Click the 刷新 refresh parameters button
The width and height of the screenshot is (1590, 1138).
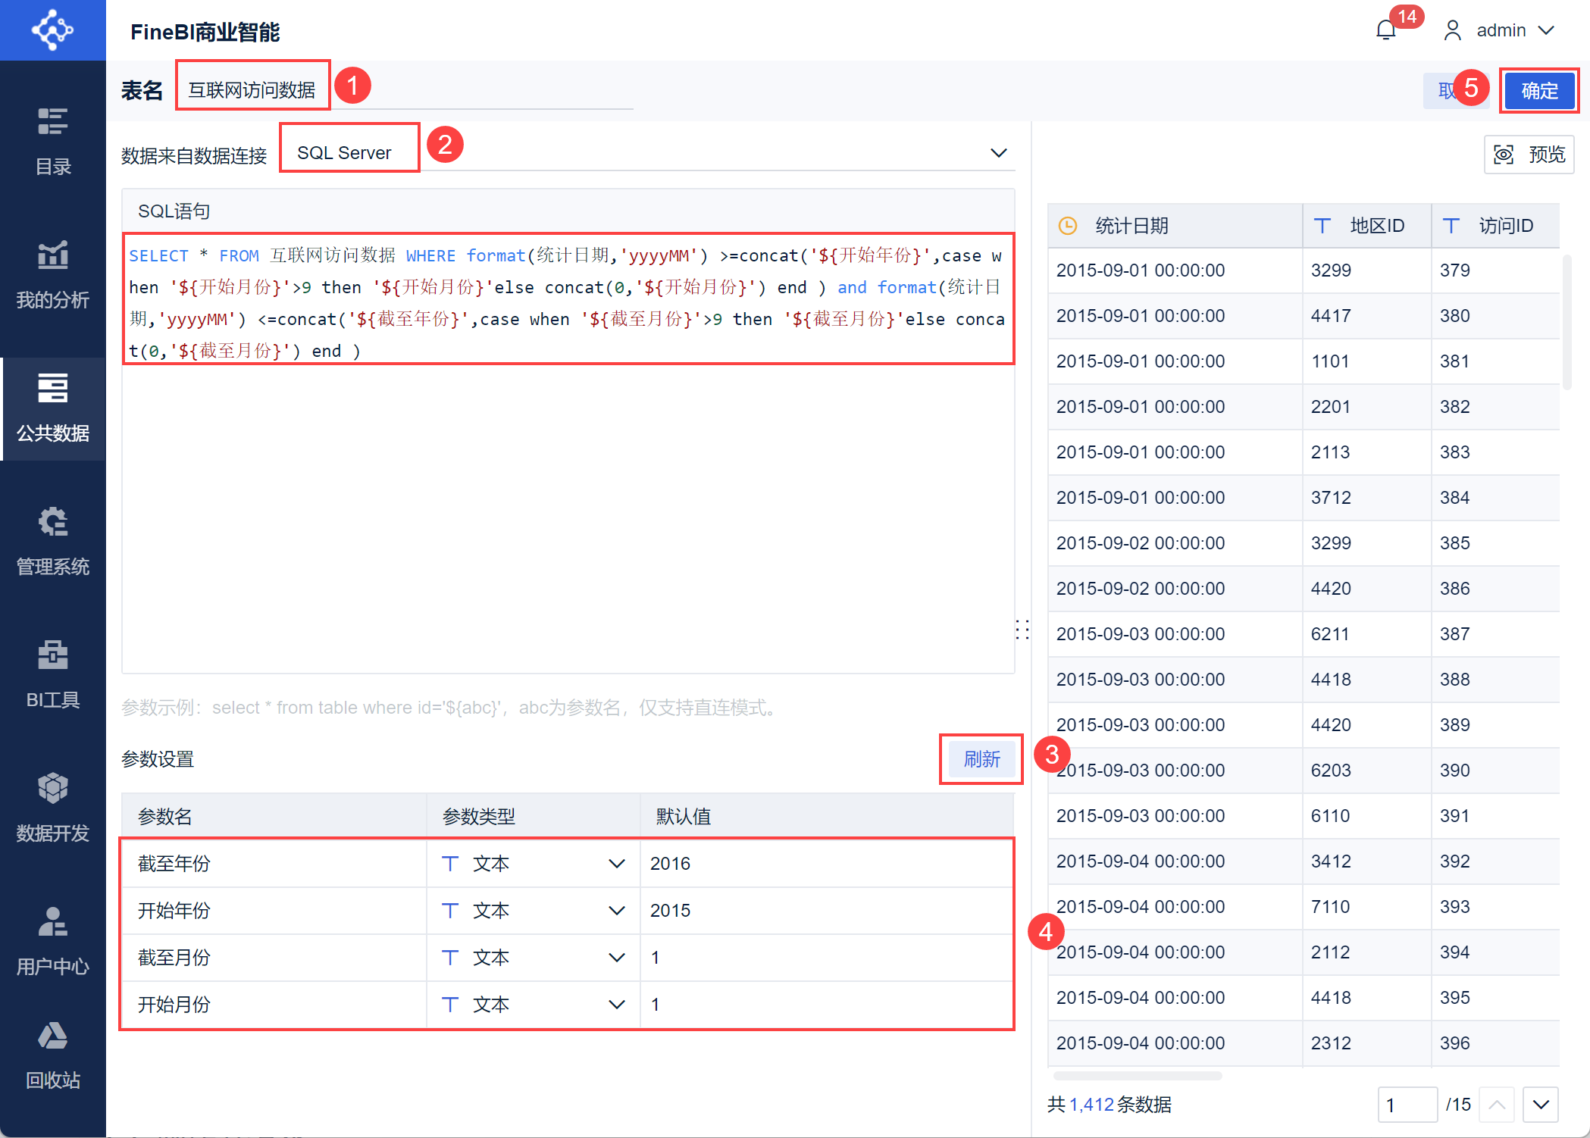pos(981,759)
